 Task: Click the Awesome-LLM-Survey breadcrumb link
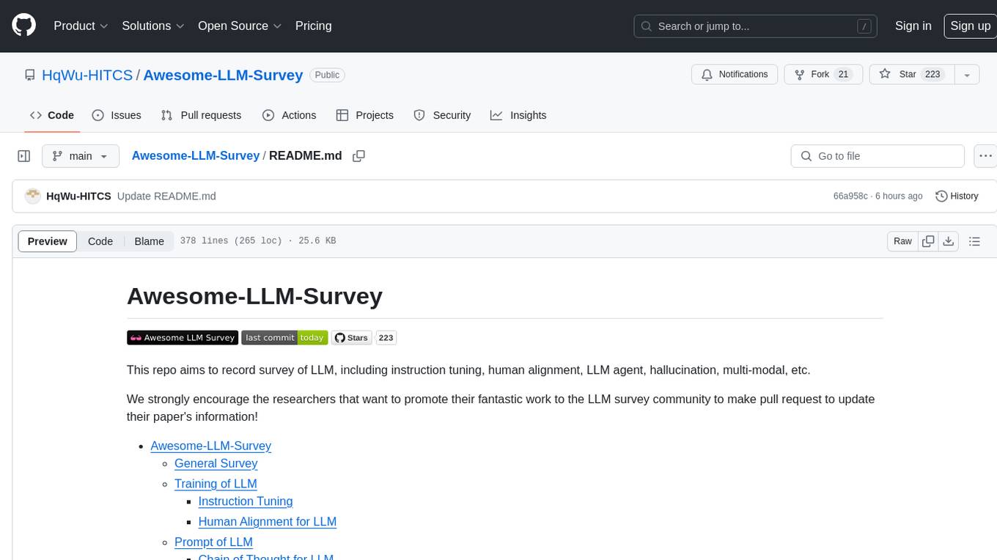tap(196, 155)
